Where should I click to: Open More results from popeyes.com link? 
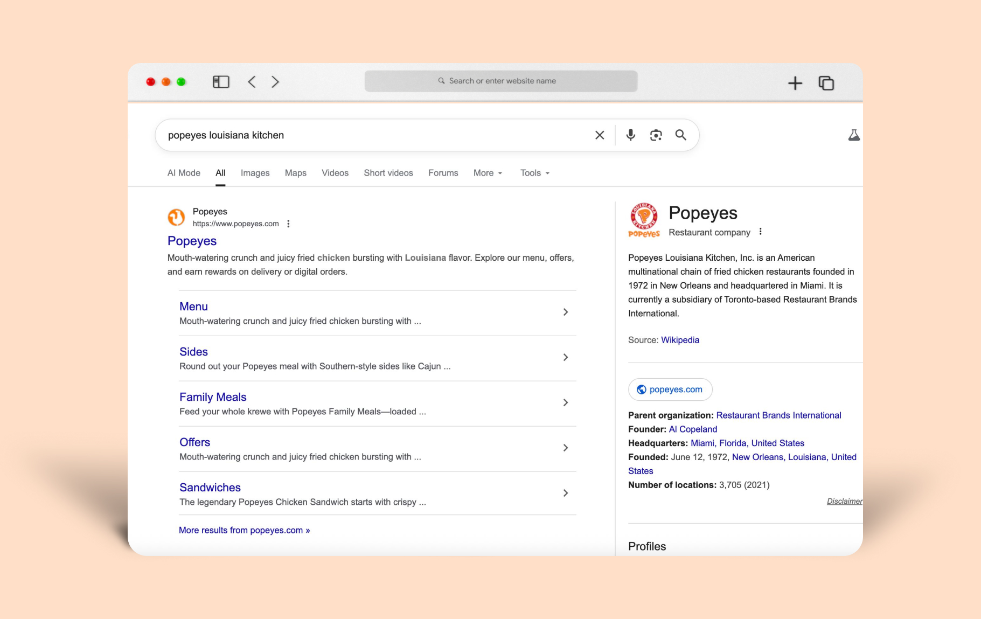point(244,530)
